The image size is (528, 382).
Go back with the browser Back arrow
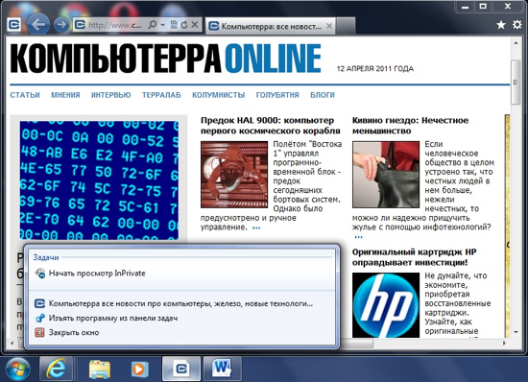click(x=38, y=24)
